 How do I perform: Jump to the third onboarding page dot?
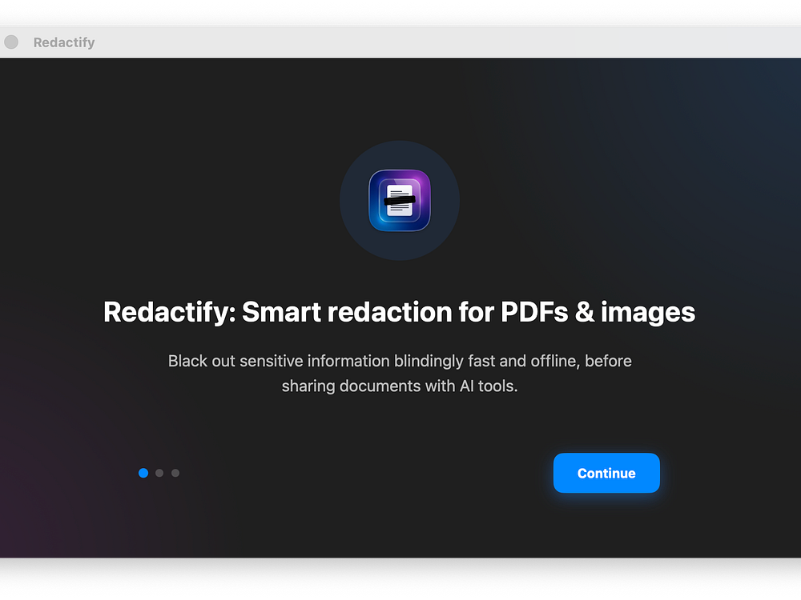click(175, 473)
